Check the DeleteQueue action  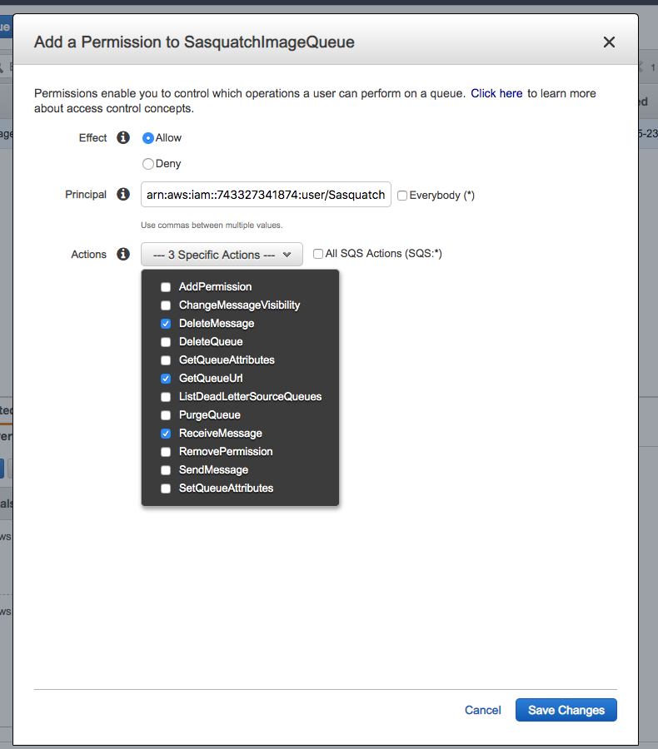166,342
